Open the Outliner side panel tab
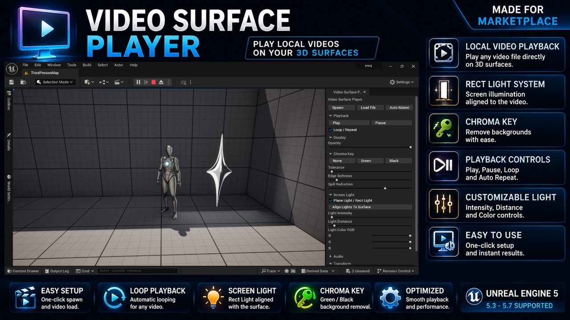The height and width of the screenshot is (320, 570). [x=8, y=101]
